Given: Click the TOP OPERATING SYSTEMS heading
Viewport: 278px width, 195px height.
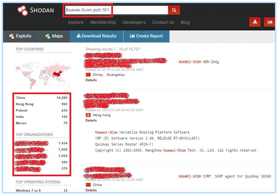Looking at the screenshot, I should click(38, 182).
